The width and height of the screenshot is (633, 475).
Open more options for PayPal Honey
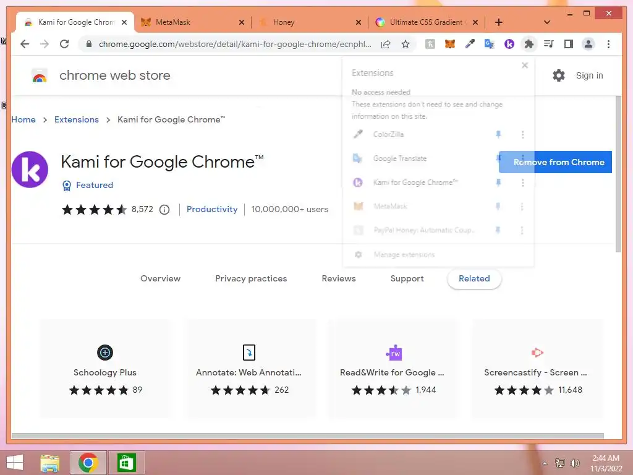coord(522,230)
